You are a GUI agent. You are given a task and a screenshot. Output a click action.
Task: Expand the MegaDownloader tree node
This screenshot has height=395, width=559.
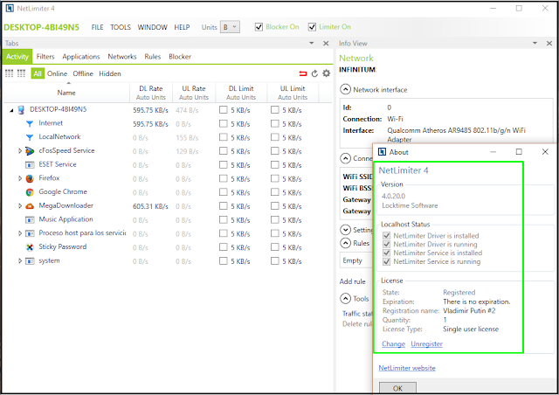point(20,206)
